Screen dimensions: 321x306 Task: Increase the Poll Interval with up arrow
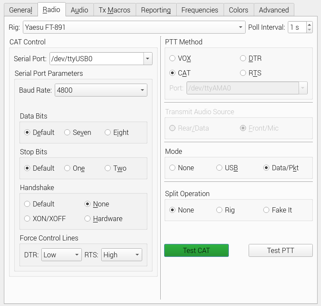pyautogui.click(x=309, y=25)
